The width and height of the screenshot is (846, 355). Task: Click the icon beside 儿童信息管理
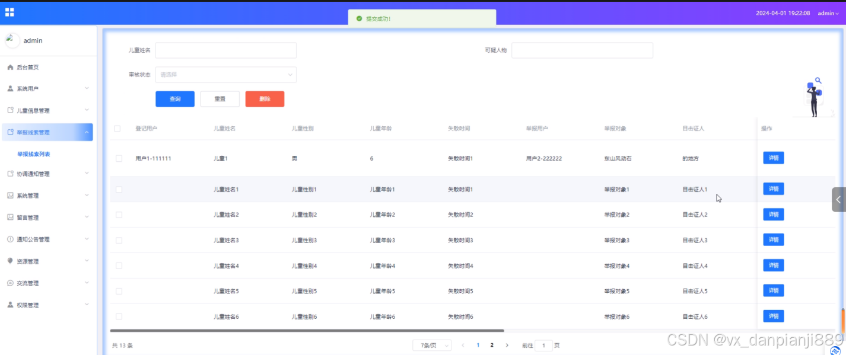point(10,110)
